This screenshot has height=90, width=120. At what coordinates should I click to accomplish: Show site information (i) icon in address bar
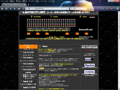[27, 9]
